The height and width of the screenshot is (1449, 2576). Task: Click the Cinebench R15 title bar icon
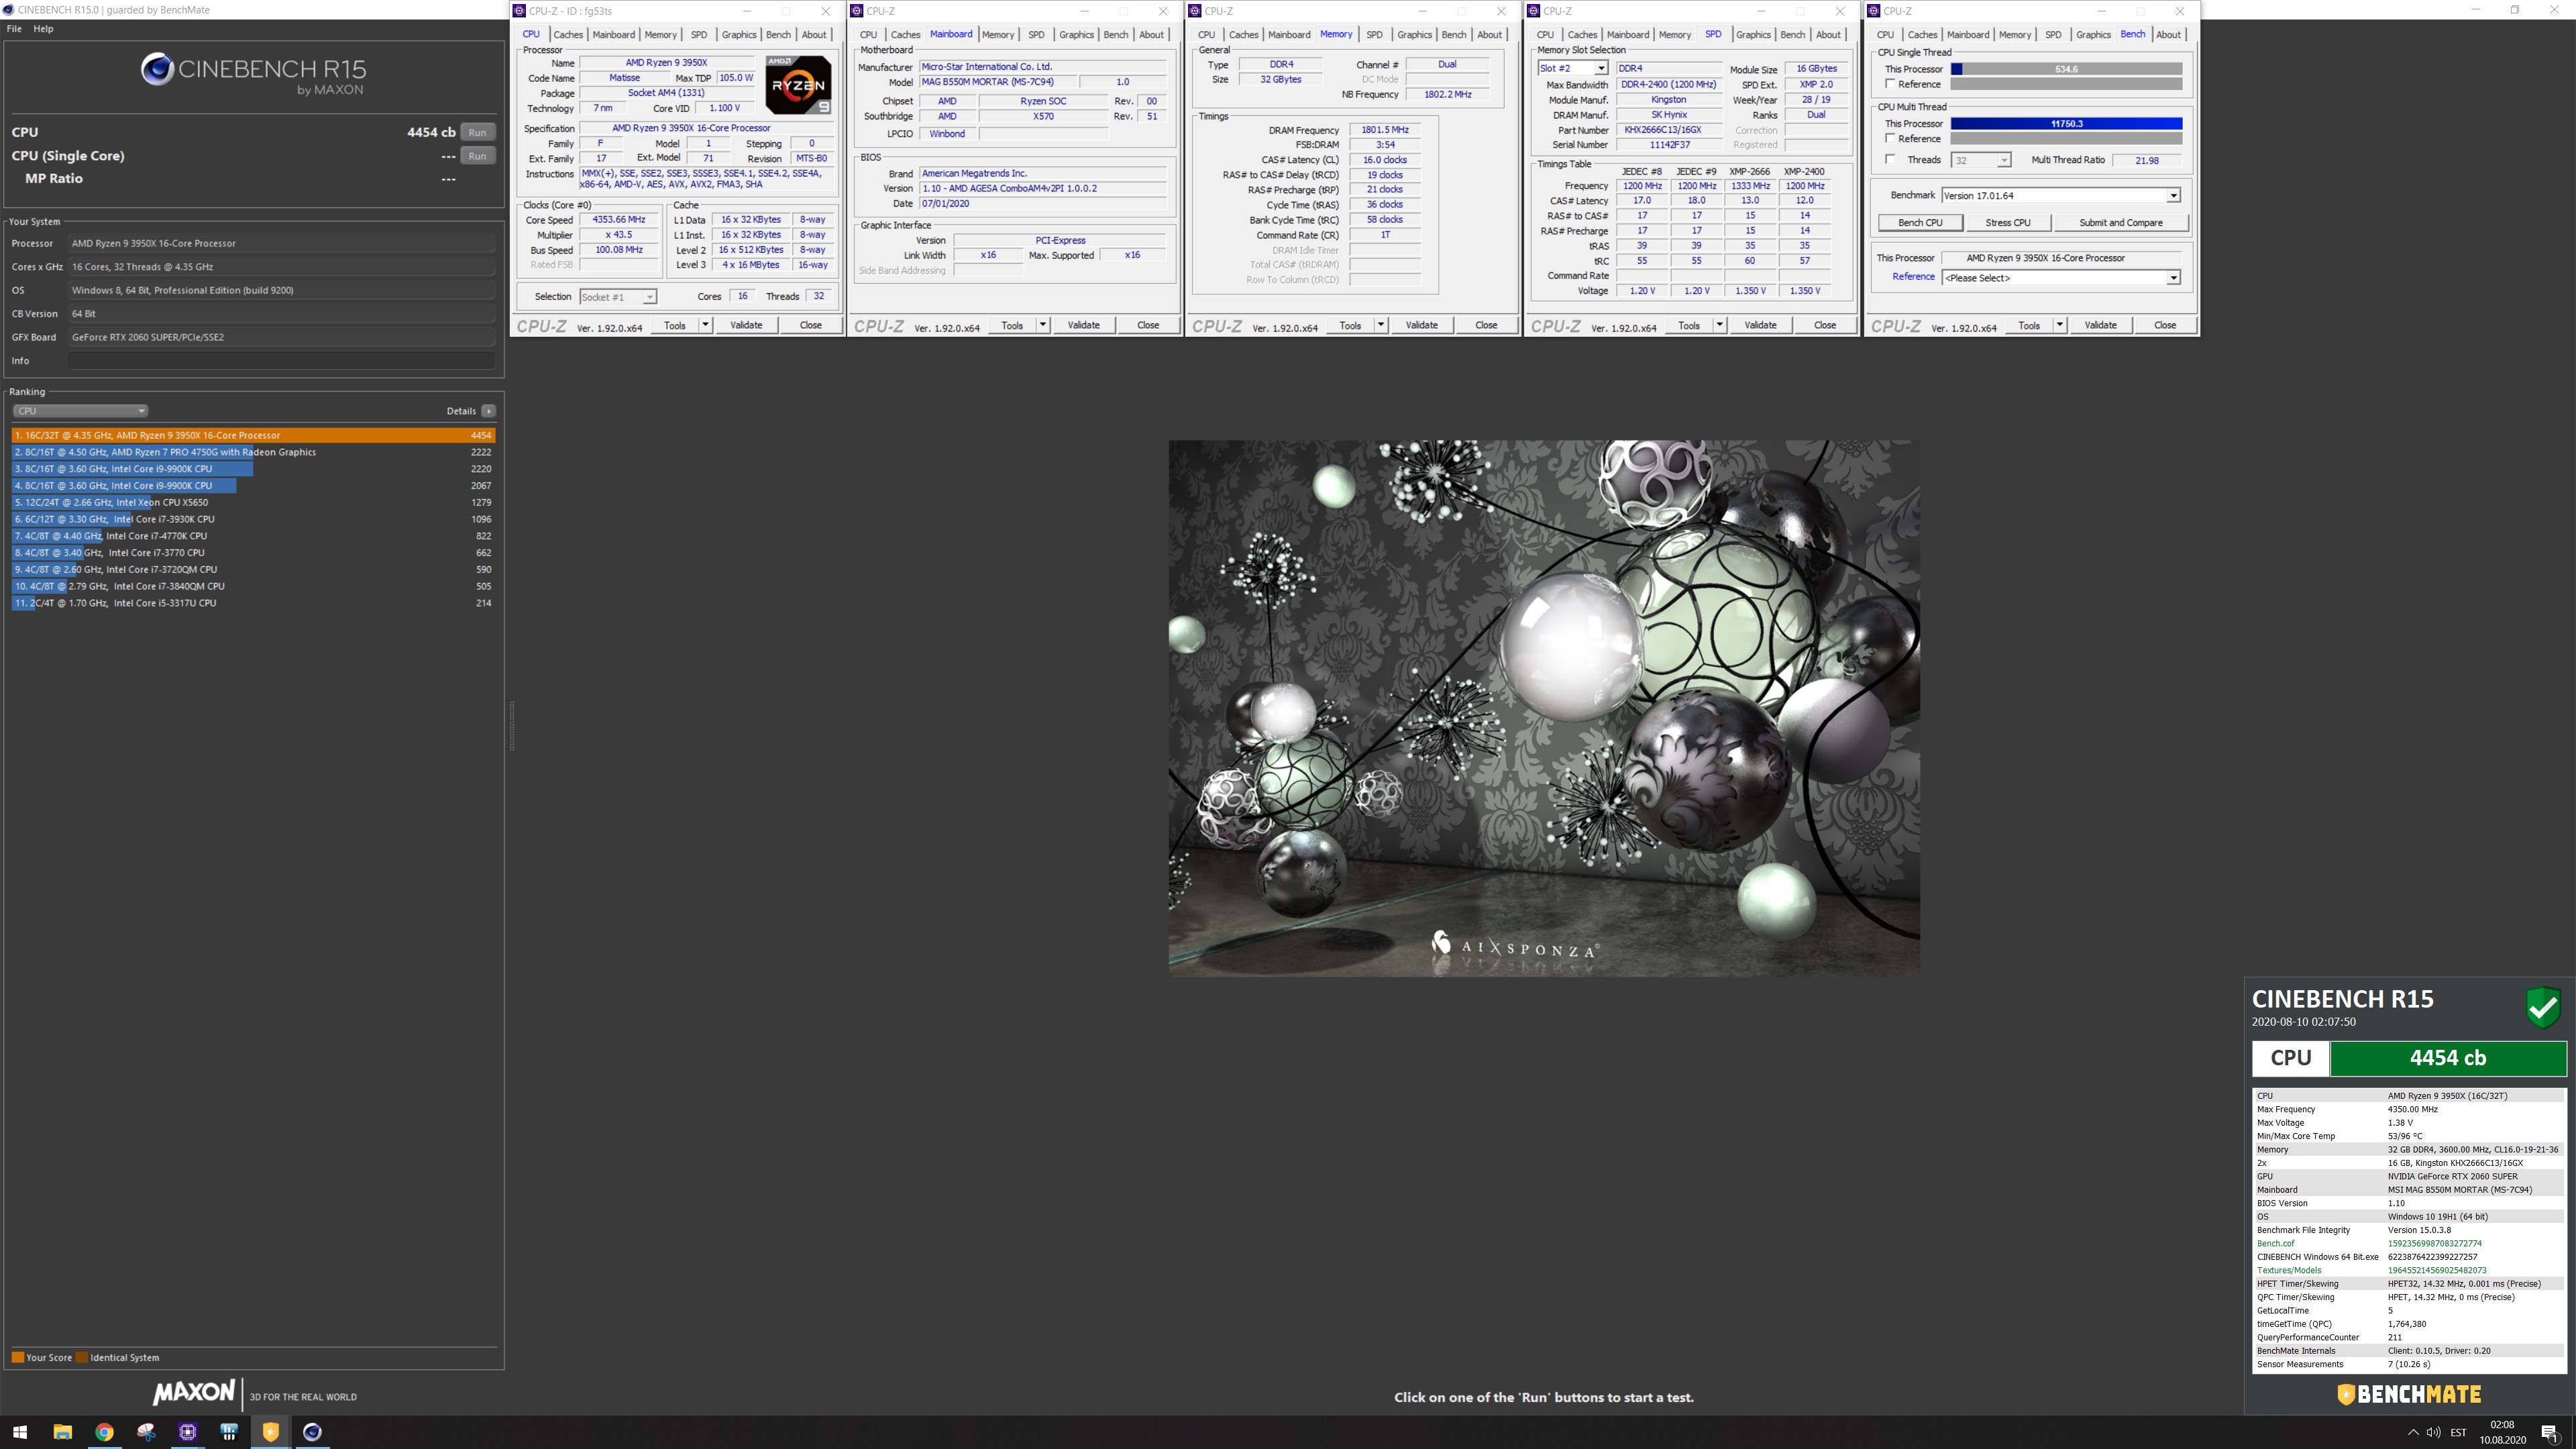tap(9, 9)
